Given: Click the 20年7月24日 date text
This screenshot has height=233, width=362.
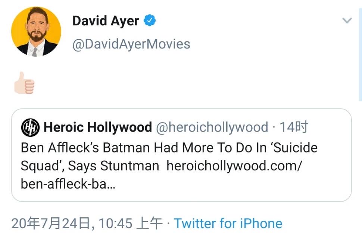Looking at the screenshot, I should tap(52, 223).
